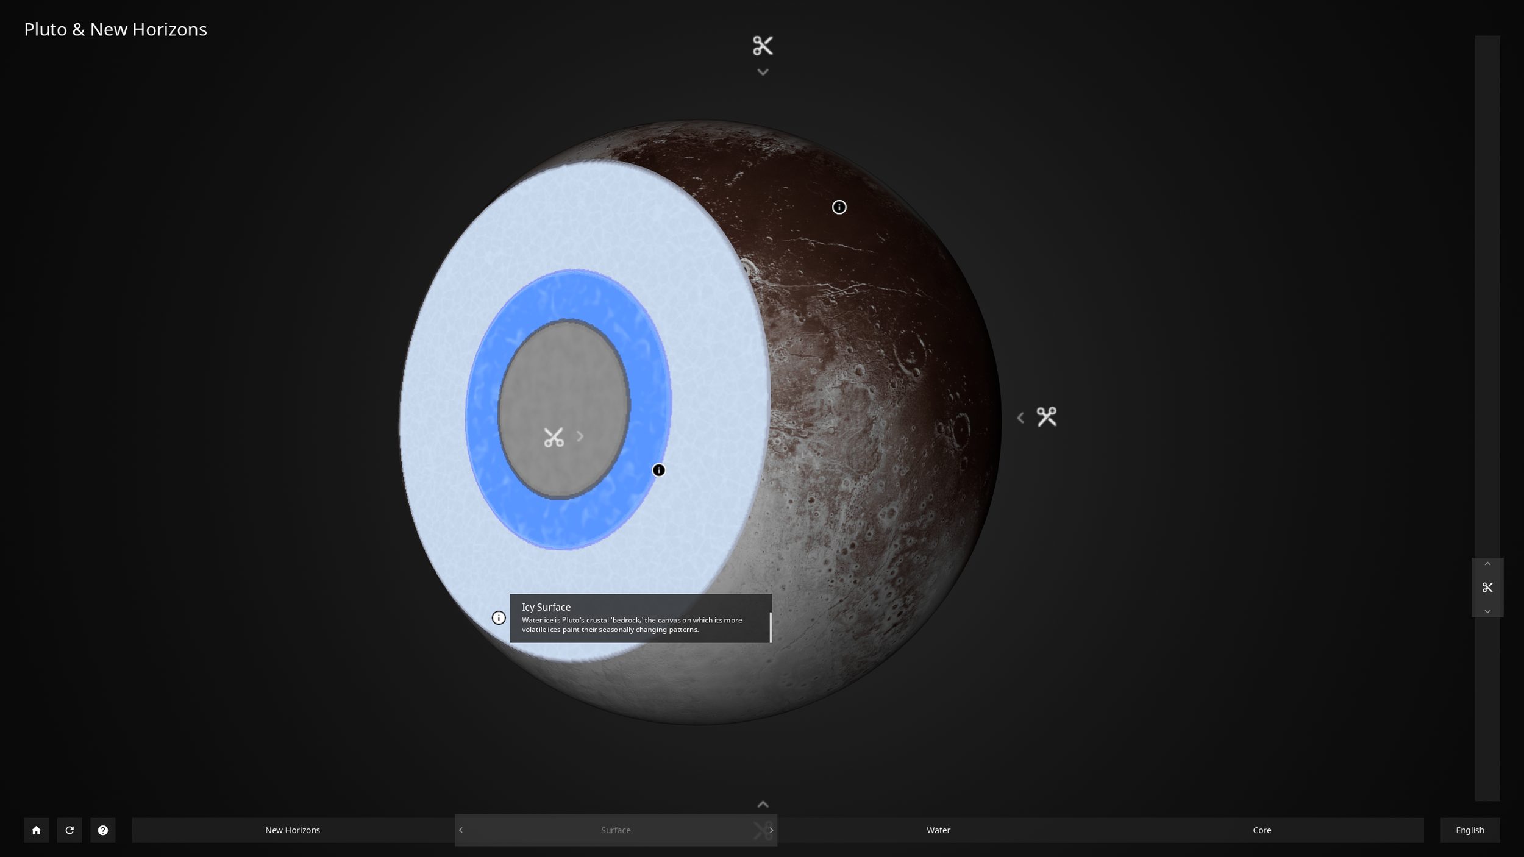Click the downward chevron below the top scissors
Image resolution: width=1524 pixels, height=857 pixels.
point(763,72)
